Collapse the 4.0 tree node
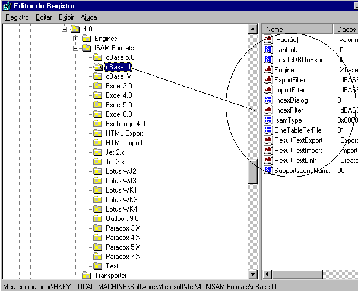This screenshot has height=291, width=358. point(64,29)
